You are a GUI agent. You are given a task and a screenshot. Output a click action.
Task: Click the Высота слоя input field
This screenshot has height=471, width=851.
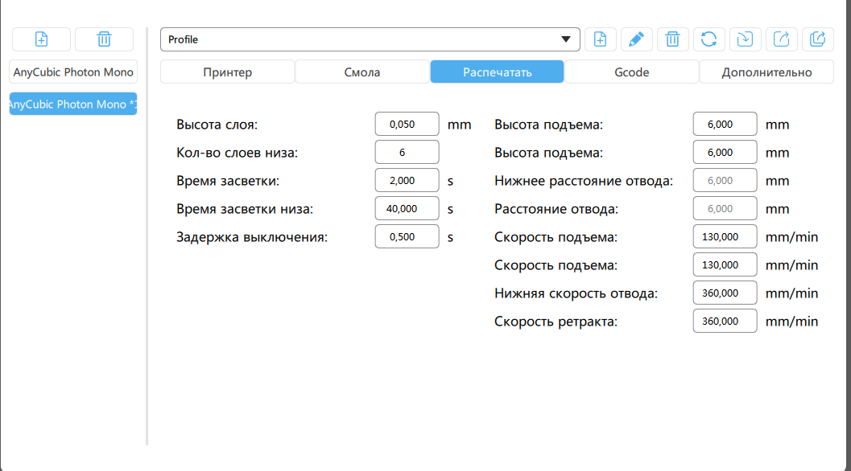point(407,125)
